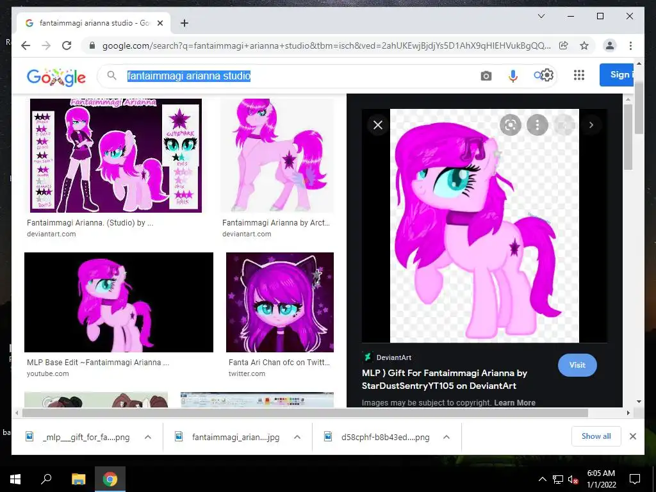
Task: Open the large pony preview image
Action: click(484, 226)
